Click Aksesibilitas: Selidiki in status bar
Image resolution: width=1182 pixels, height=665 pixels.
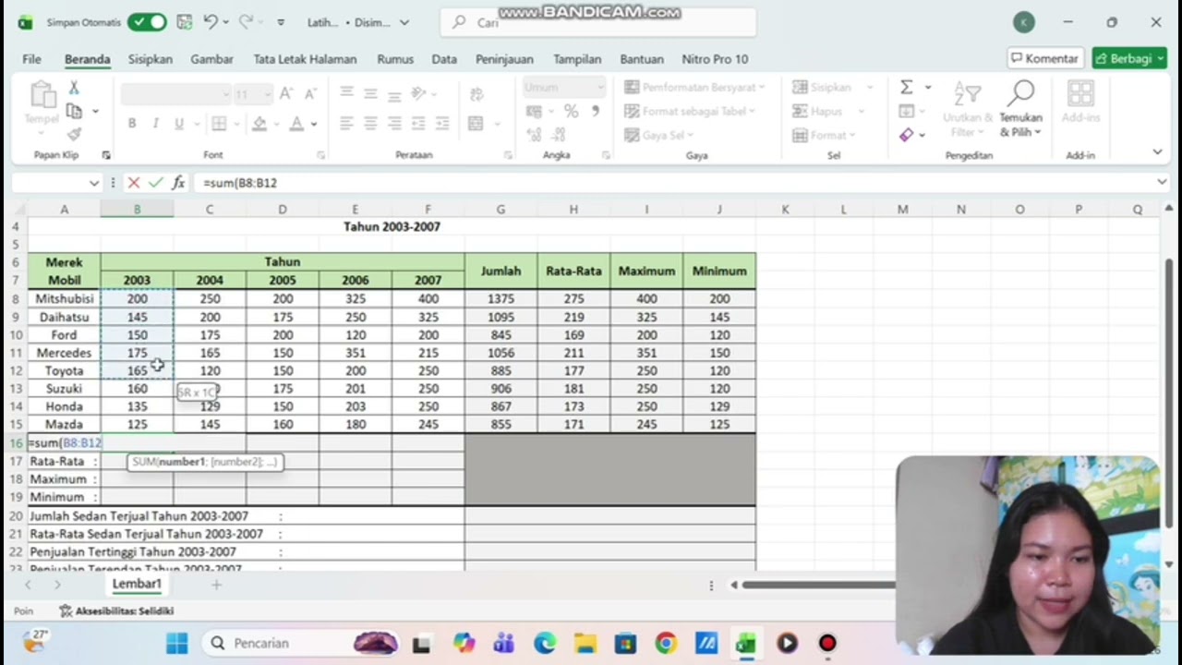click(116, 611)
